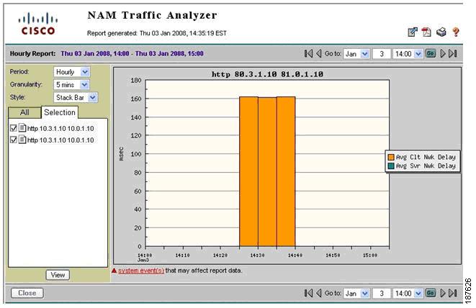Switch to the Selection tab

pyautogui.click(x=60, y=112)
